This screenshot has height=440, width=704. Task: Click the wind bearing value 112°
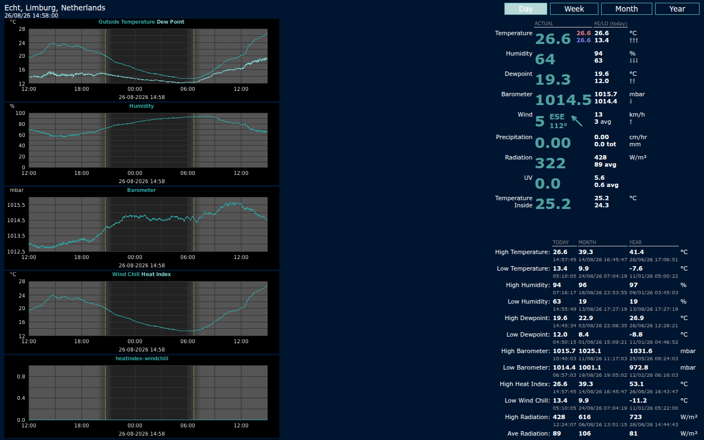(558, 126)
